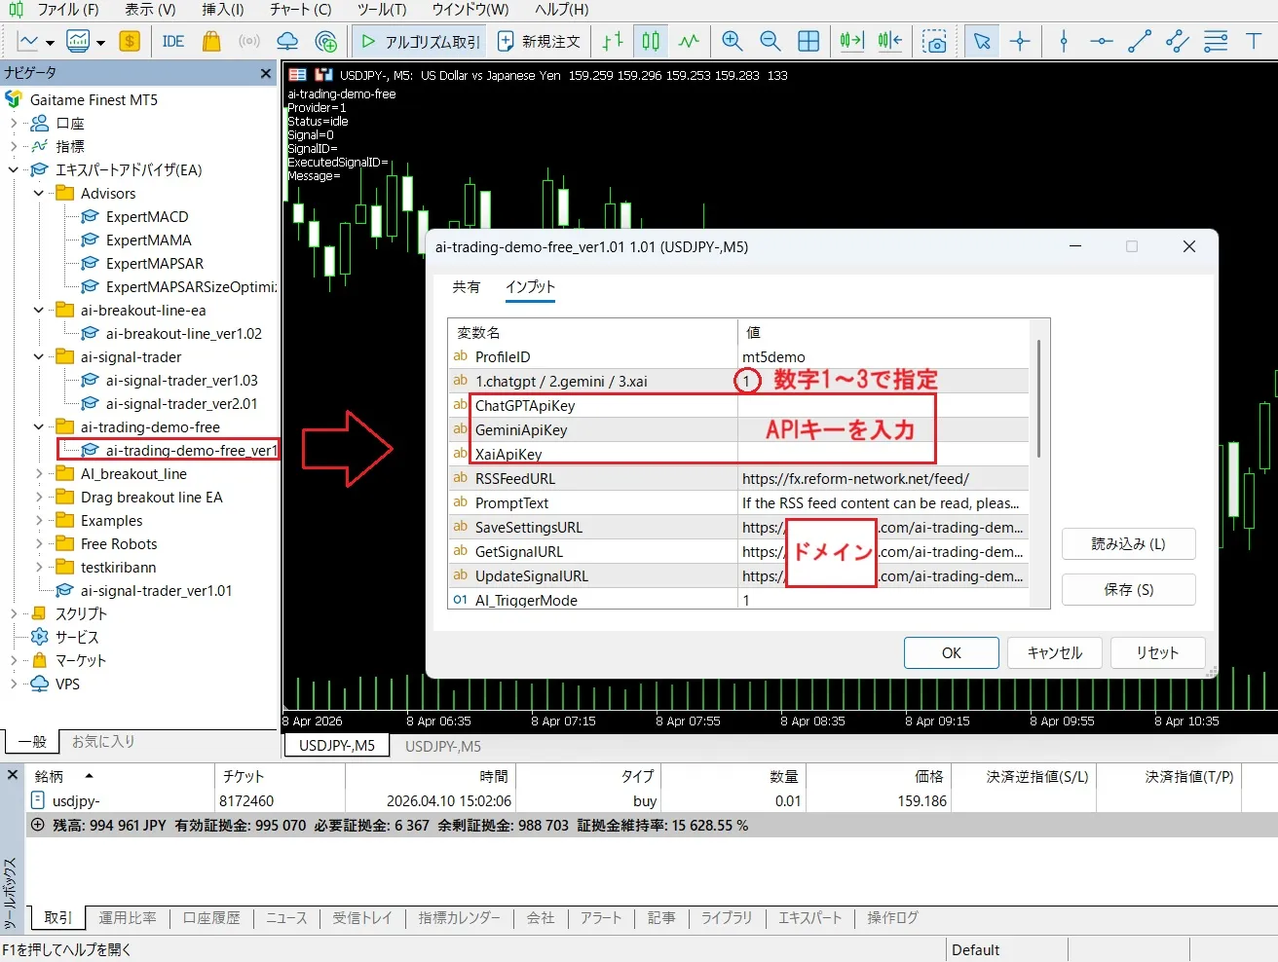Viewport: 1278px width, 962px height.
Task: Open the cloud VPS toolbar icon
Action: click(x=287, y=41)
